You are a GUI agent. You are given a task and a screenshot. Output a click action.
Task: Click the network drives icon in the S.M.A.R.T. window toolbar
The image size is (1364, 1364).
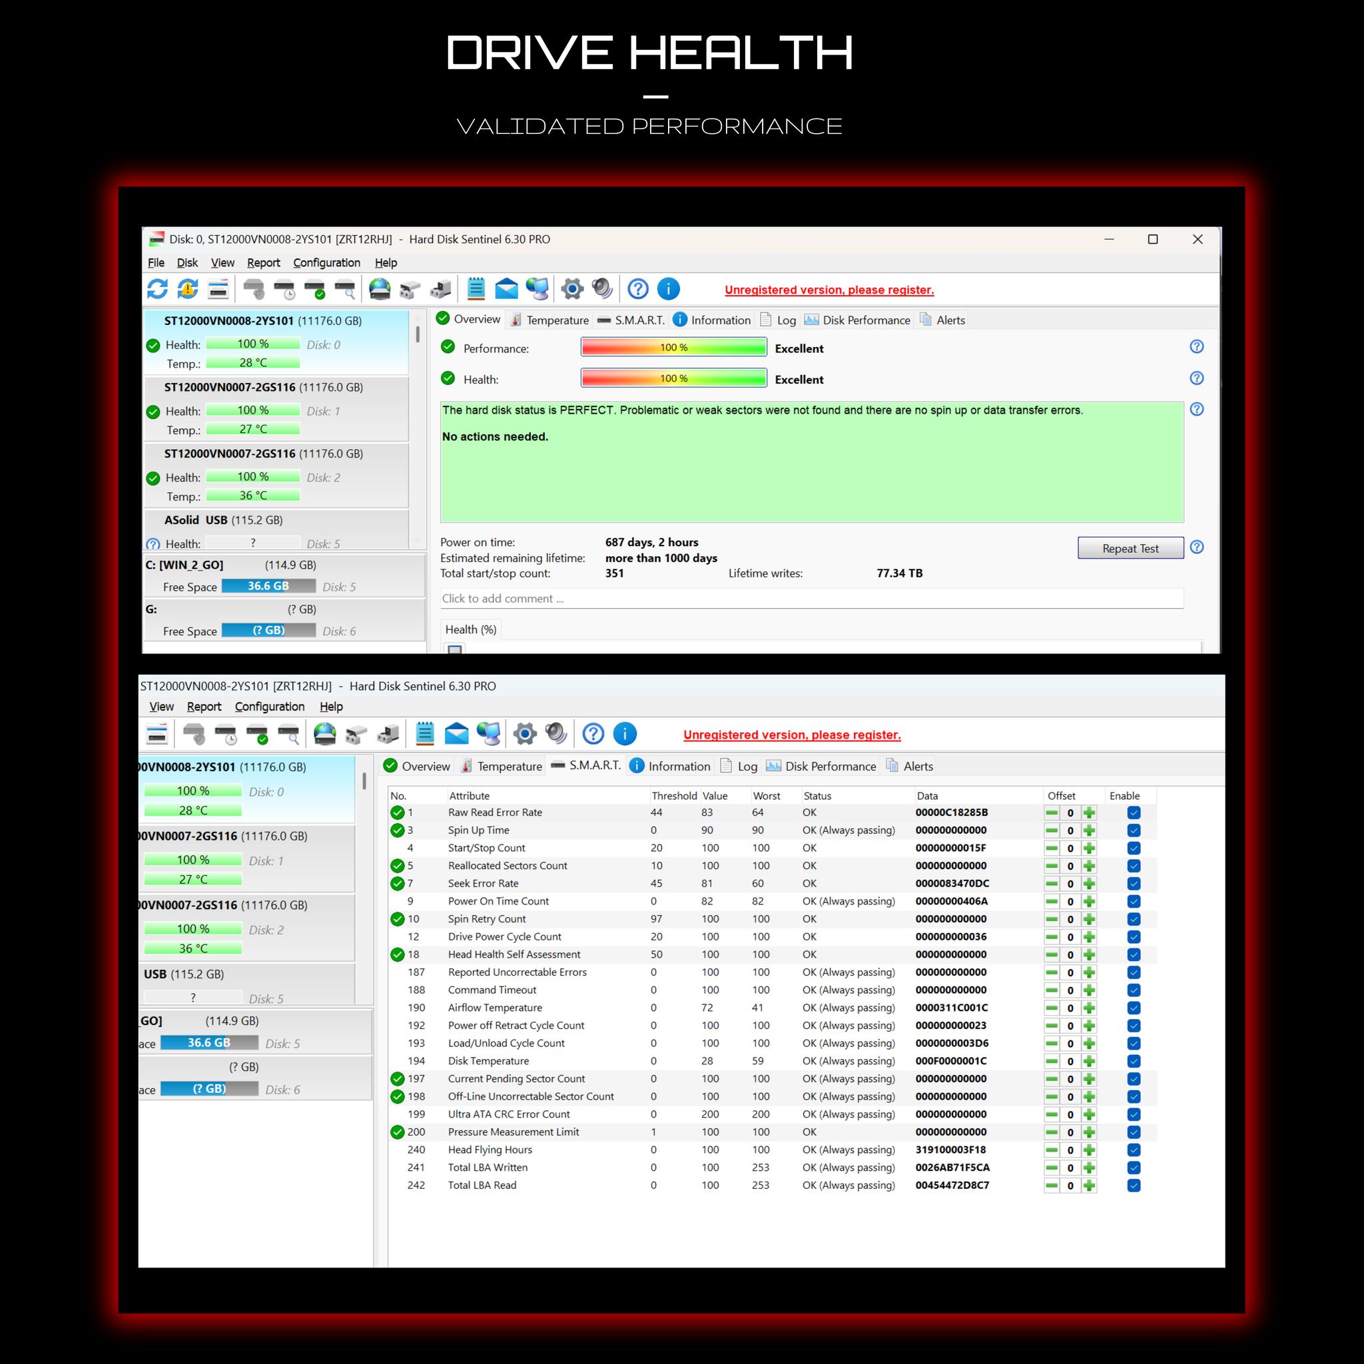pos(388,734)
